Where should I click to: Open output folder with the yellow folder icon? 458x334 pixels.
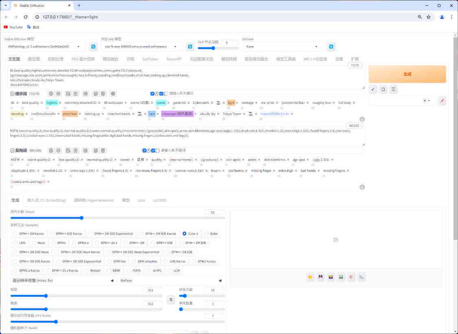[x=310, y=277]
